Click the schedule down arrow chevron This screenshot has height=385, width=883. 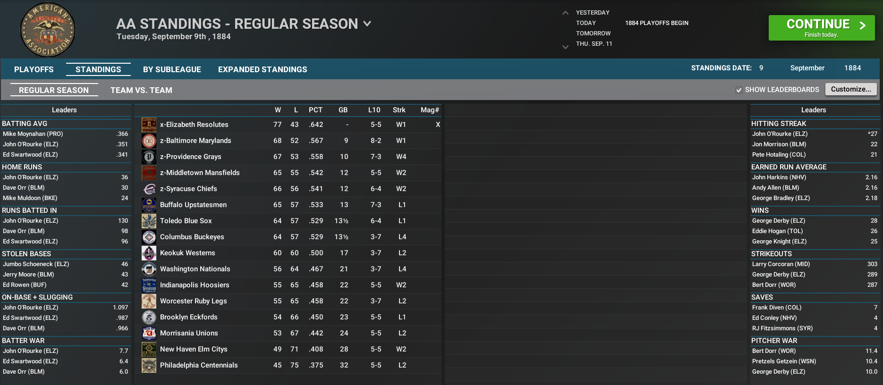565,47
